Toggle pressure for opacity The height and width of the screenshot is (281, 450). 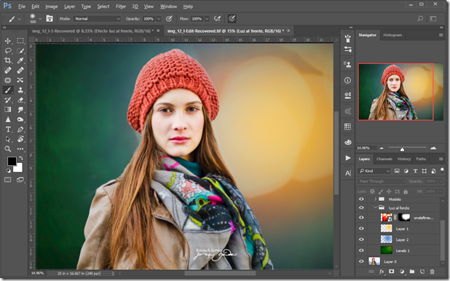169,19
